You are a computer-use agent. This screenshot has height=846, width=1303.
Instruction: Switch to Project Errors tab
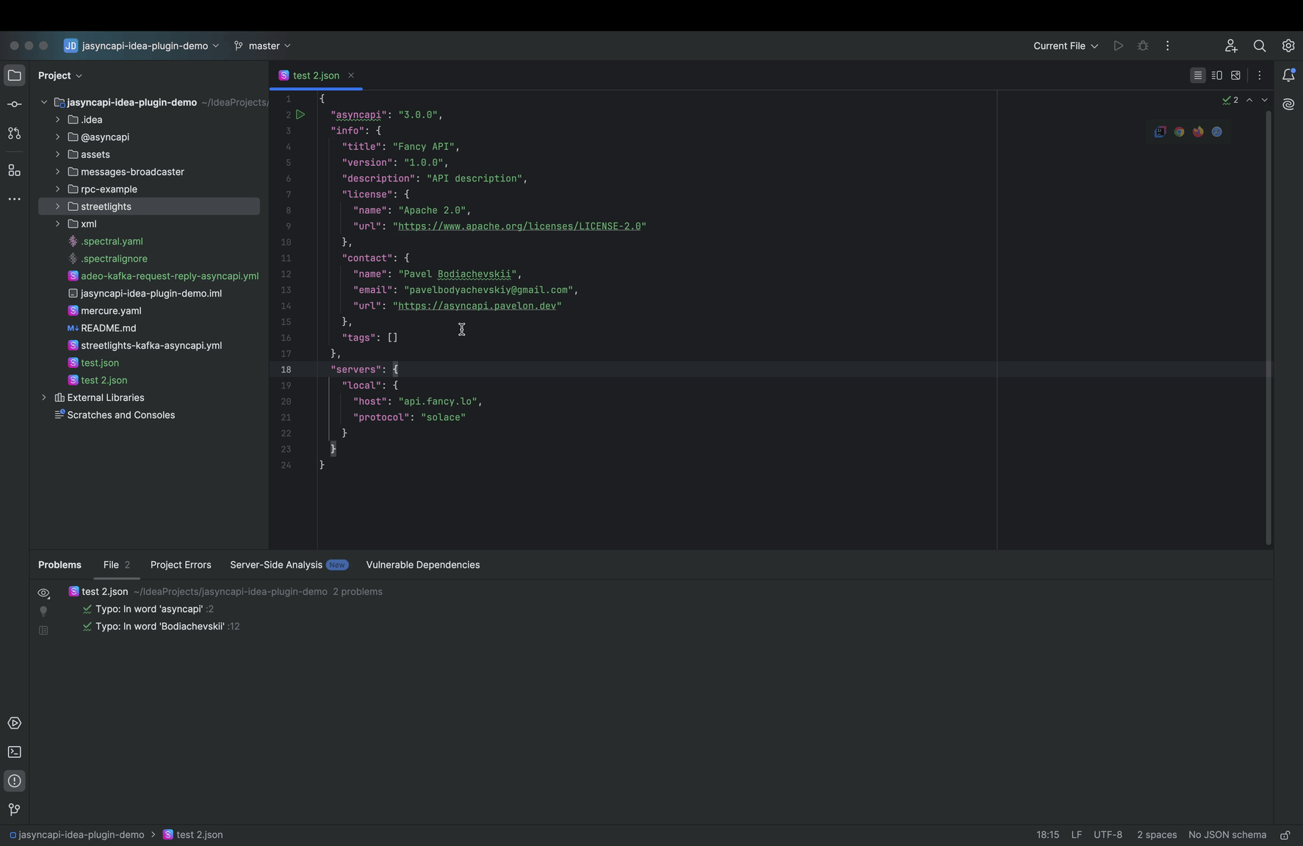(x=181, y=565)
